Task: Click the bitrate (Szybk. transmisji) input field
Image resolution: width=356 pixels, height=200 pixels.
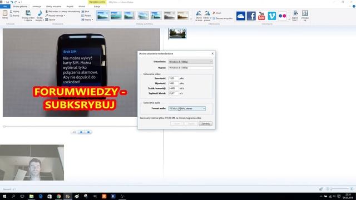Action: (x=174, y=88)
